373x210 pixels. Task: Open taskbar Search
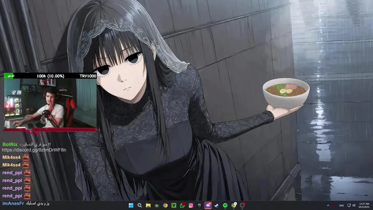pos(140,205)
